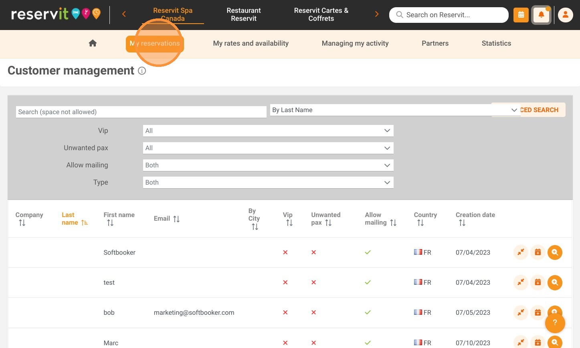Screen dimensions: 580x348
Task: Open the Partners menu
Action: coord(435,43)
